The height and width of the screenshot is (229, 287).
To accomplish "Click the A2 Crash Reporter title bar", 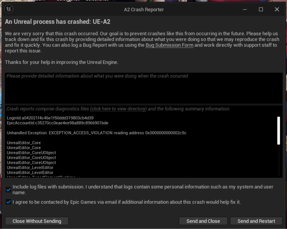I will [144, 10].
